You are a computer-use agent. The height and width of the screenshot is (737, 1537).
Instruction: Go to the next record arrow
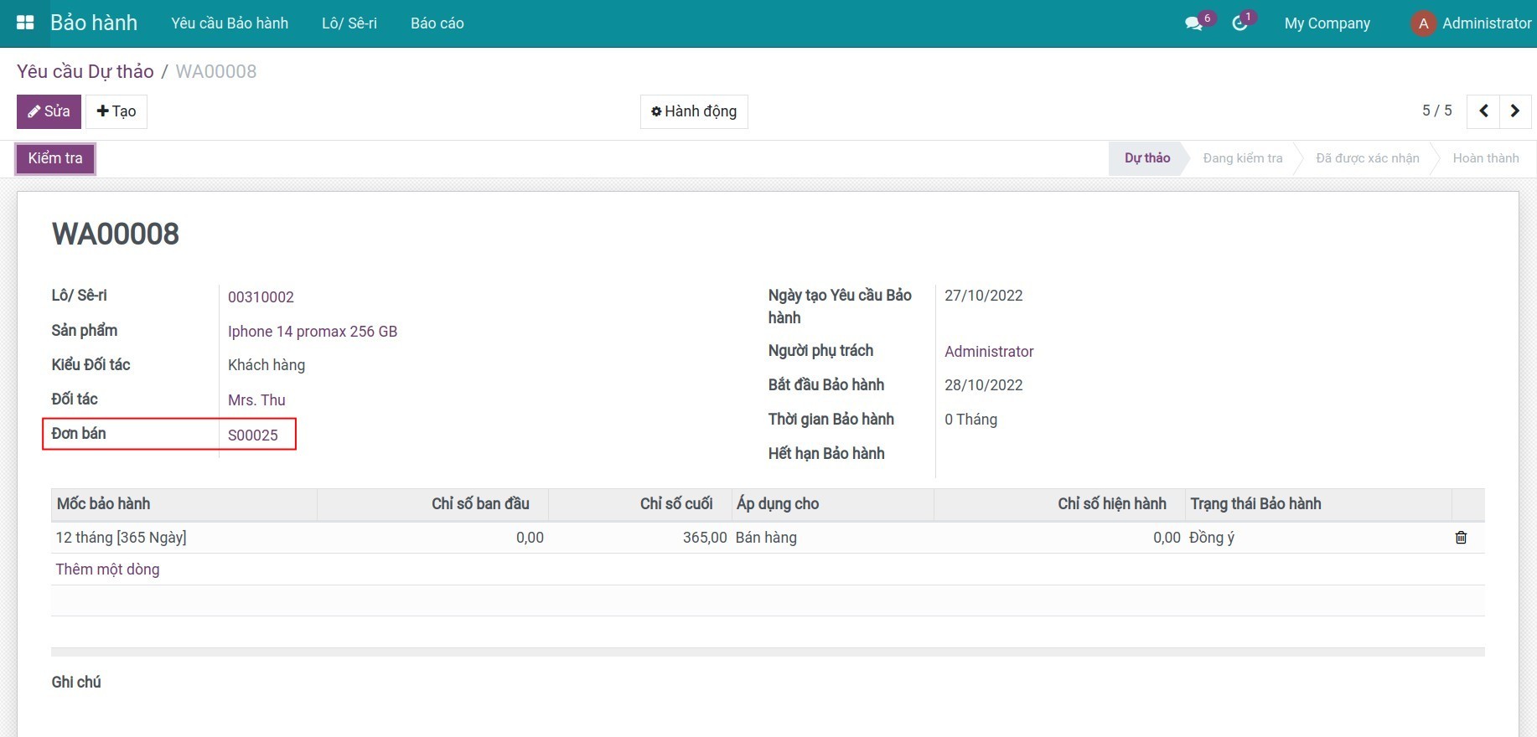pos(1515,111)
